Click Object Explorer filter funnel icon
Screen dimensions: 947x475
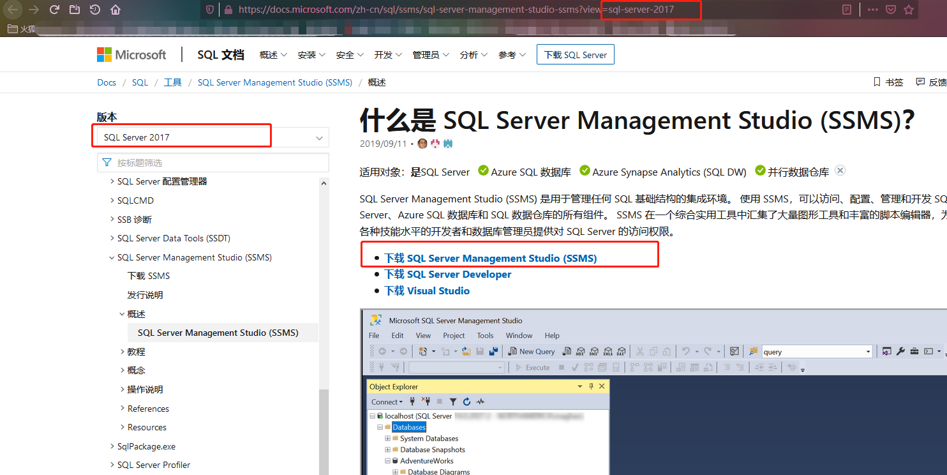click(453, 402)
